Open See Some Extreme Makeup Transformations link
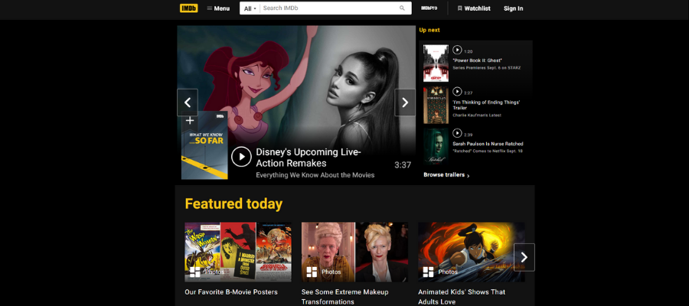Image resolution: width=689 pixels, height=306 pixels. (x=345, y=297)
